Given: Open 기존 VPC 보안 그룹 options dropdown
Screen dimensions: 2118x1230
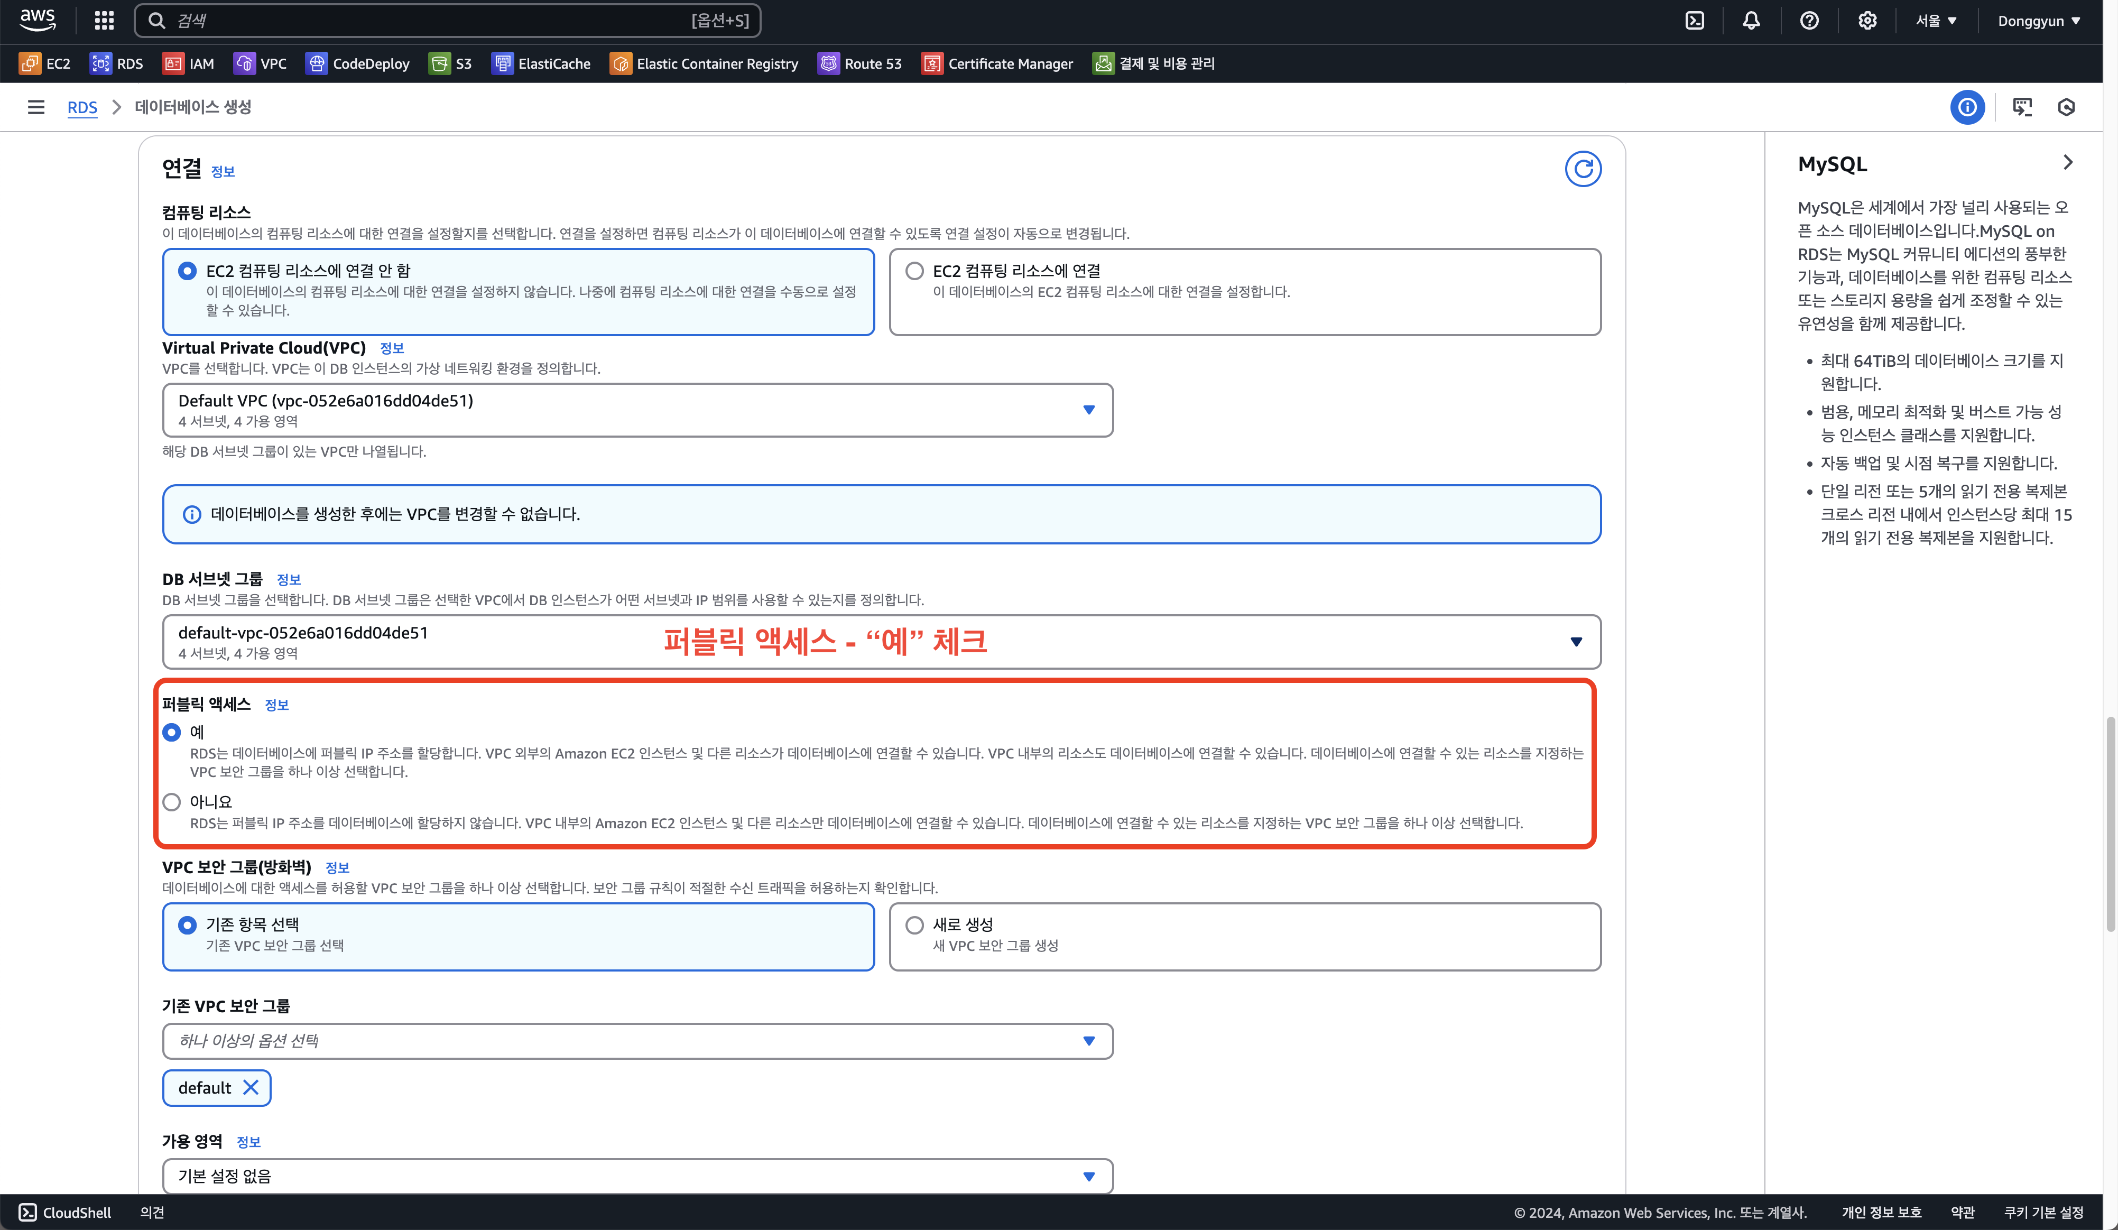Looking at the screenshot, I should click(x=637, y=1041).
